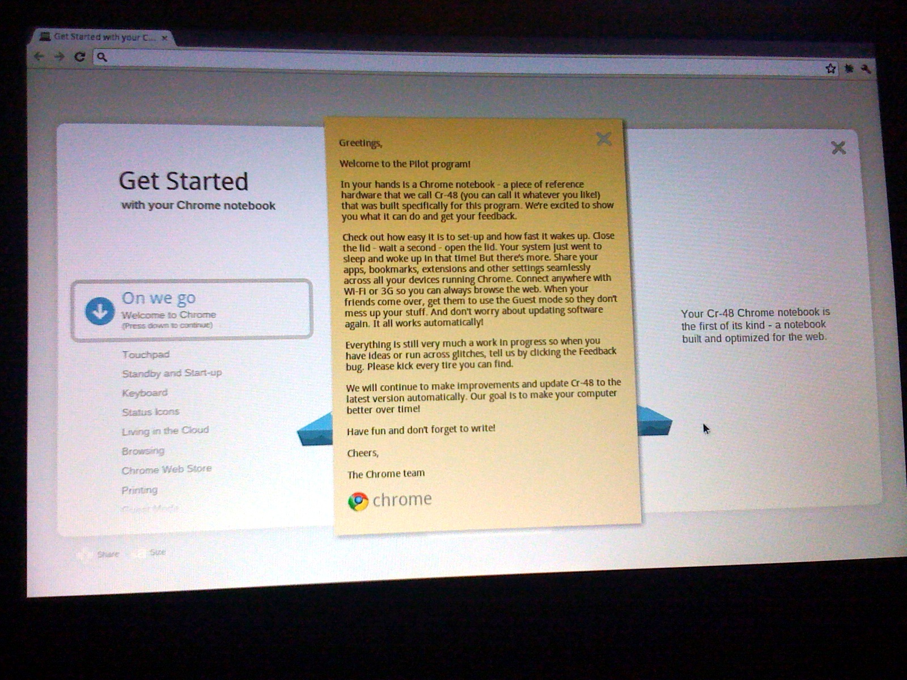Click the back navigation arrow
This screenshot has width=907, height=680.
tap(37, 57)
